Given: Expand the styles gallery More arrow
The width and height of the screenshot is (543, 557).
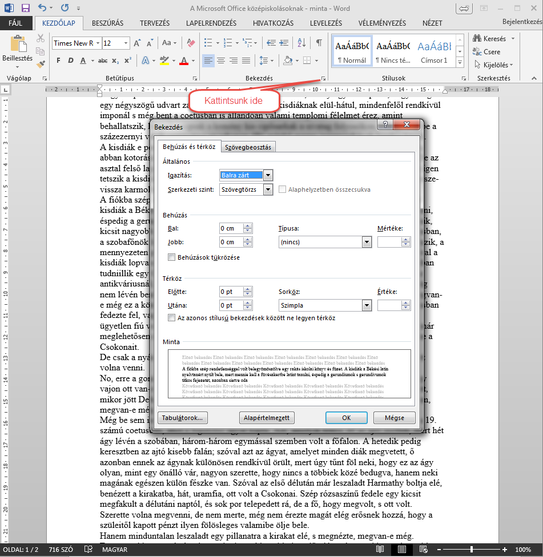Looking at the screenshot, I should (x=460, y=63).
